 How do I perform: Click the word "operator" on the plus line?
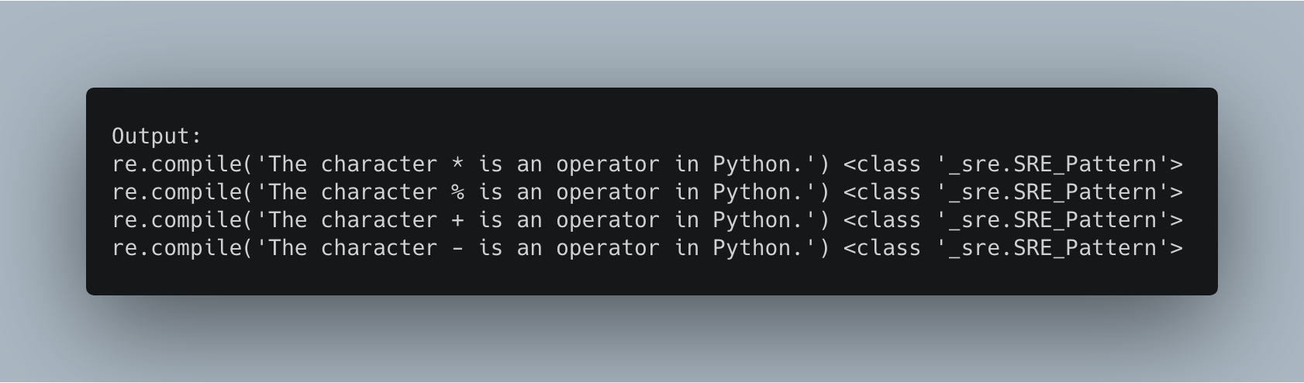click(x=607, y=220)
